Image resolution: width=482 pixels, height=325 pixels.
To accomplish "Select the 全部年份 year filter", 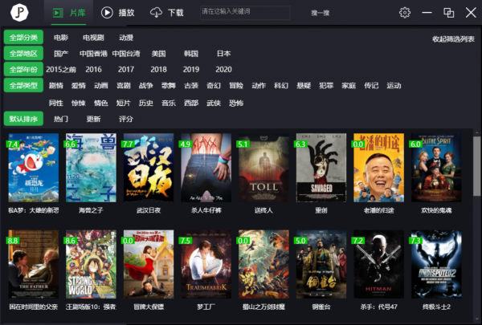I will [x=23, y=70].
